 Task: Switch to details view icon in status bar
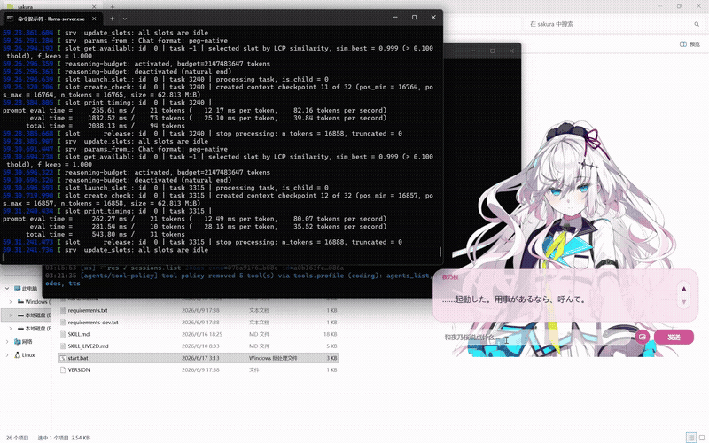(x=690, y=437)
